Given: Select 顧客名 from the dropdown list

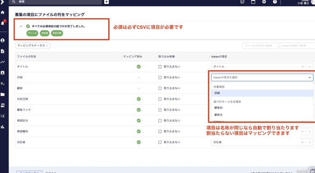Looking at the screenshot, I should [x=262, y=115].
